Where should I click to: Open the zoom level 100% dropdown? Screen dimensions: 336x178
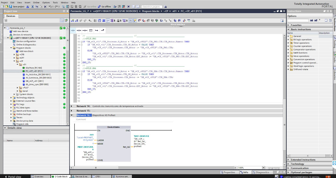[x=263, y=168]
